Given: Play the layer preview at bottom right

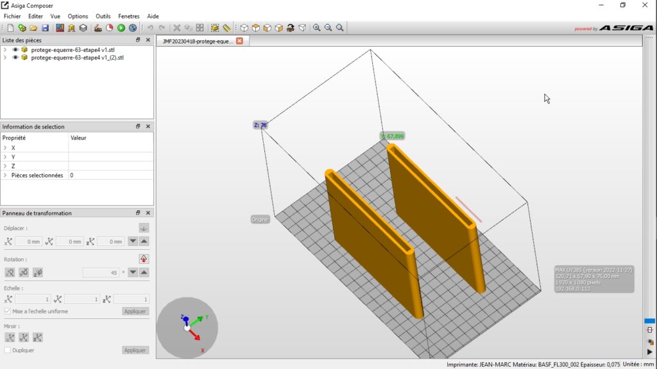Looking at the screenshot, I should coord(650,352).
